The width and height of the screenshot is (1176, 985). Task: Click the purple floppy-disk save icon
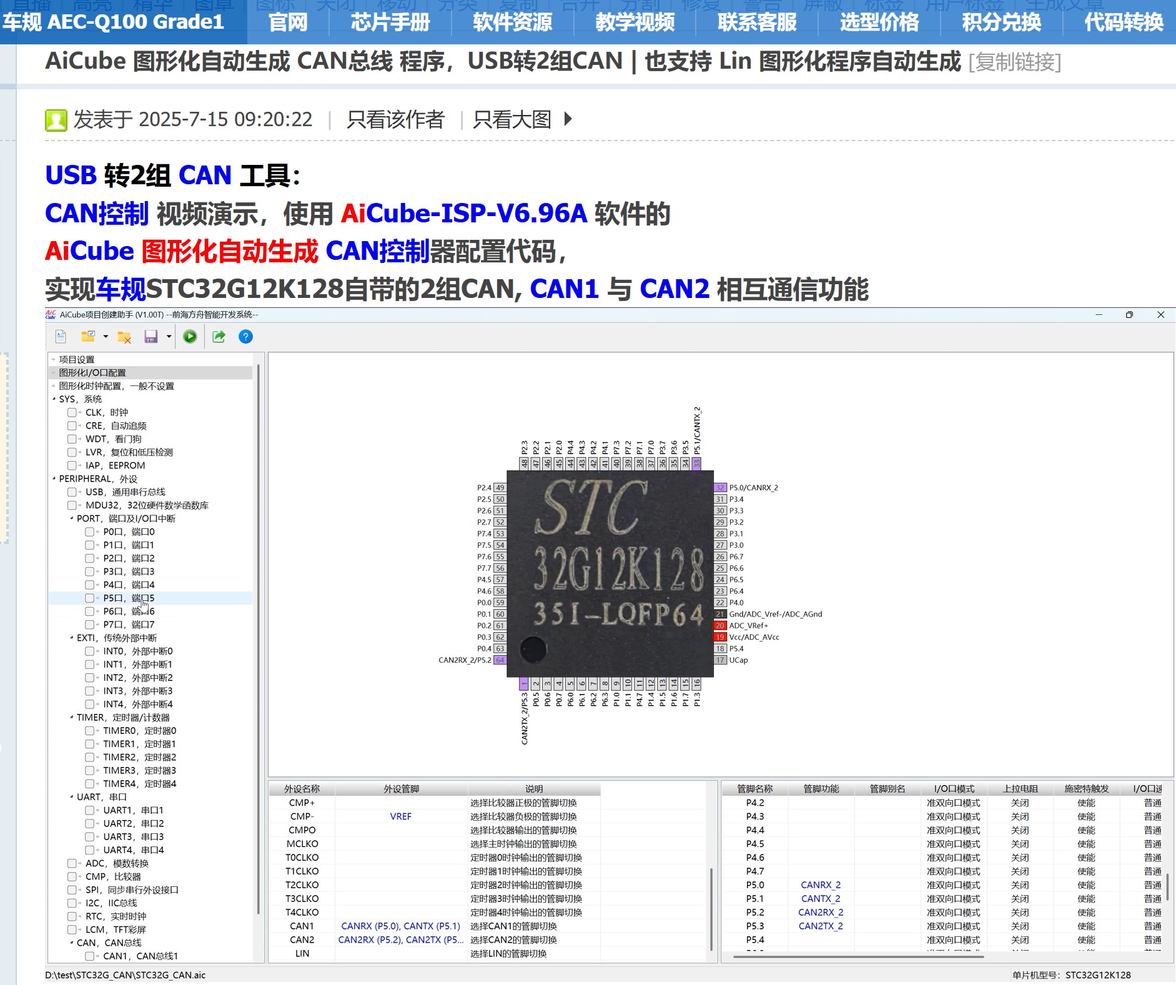point(151,337)
